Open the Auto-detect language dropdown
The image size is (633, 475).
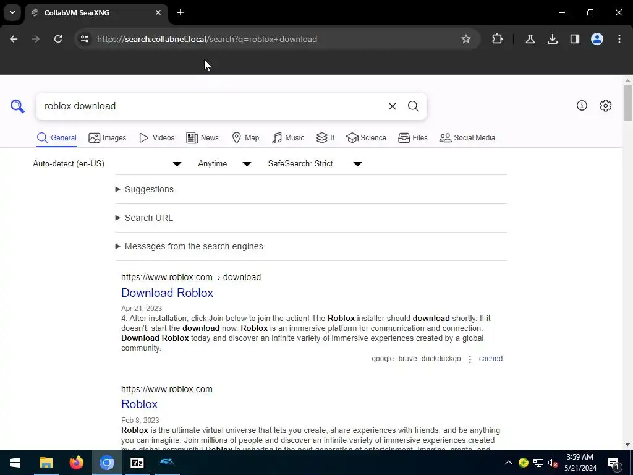tap(107, 163)
